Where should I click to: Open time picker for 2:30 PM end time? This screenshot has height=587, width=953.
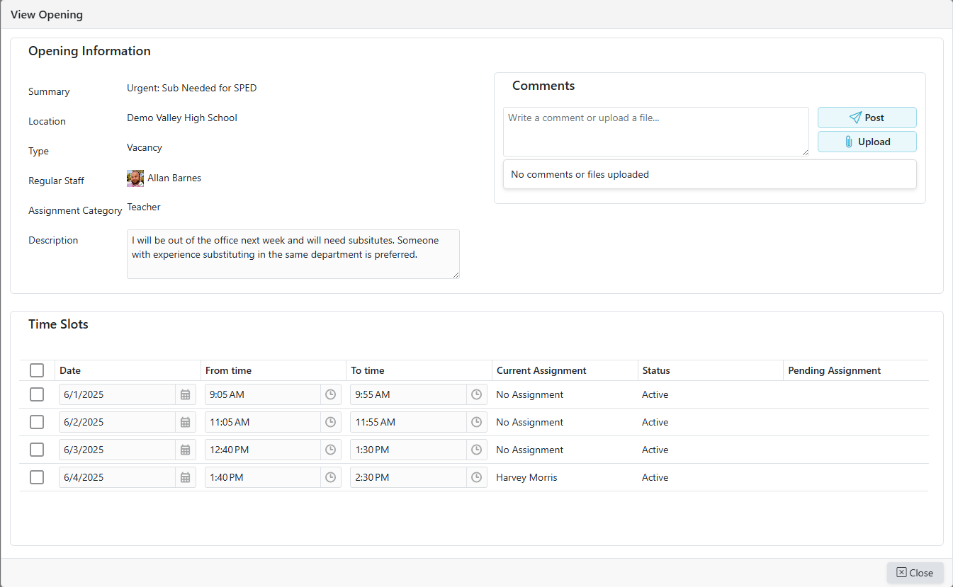(x=476, y=477)
